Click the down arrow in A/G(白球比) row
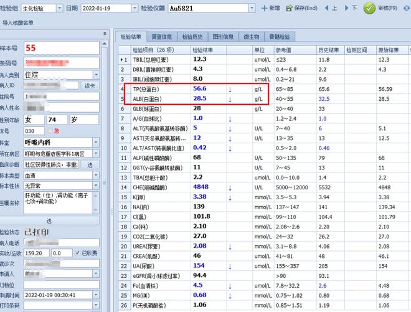 point(230,119)
